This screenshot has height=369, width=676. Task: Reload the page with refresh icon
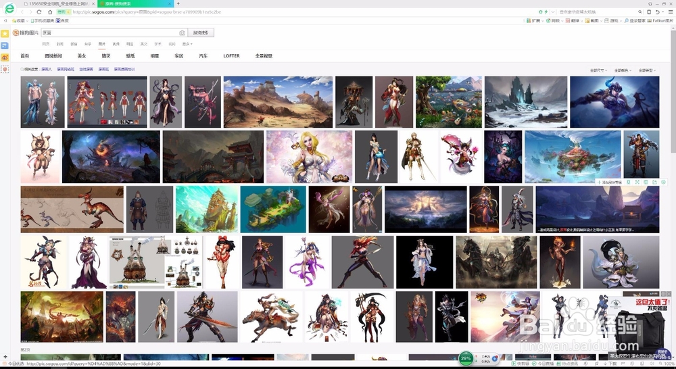[x=39, y=12]
